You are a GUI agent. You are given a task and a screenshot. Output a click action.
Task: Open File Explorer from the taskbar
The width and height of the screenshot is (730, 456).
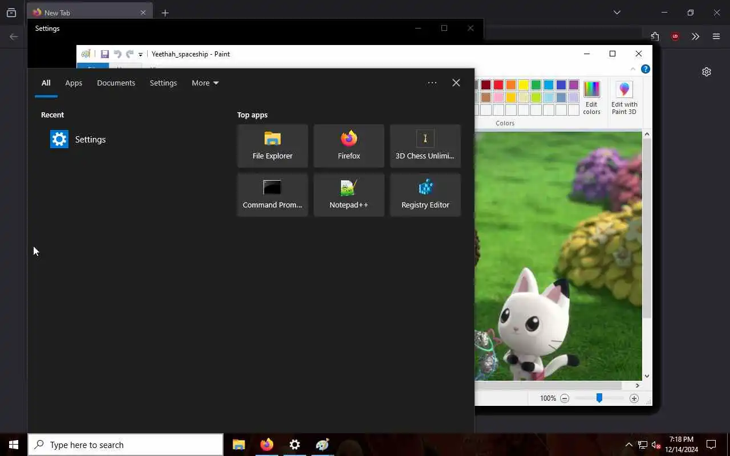239,445
